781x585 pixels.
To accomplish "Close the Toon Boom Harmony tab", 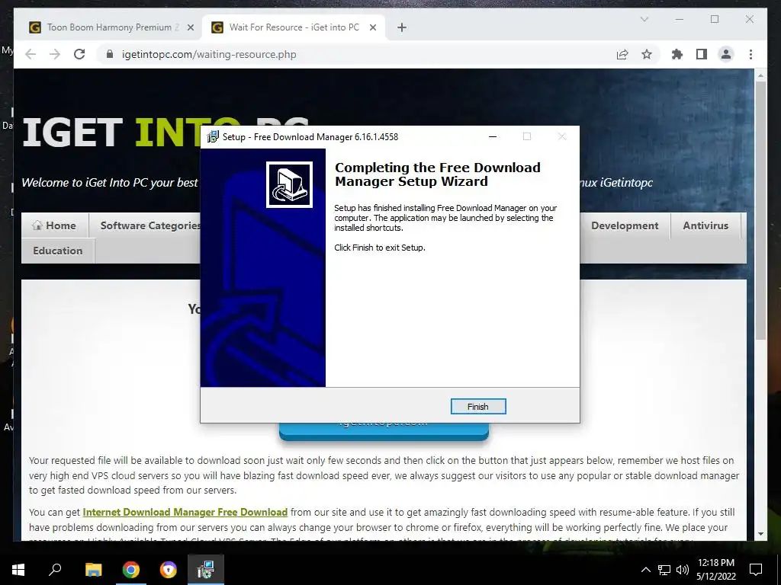I will 190,28.
